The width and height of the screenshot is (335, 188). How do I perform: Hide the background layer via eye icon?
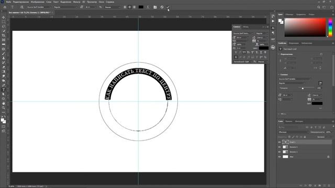pos(279,157)
